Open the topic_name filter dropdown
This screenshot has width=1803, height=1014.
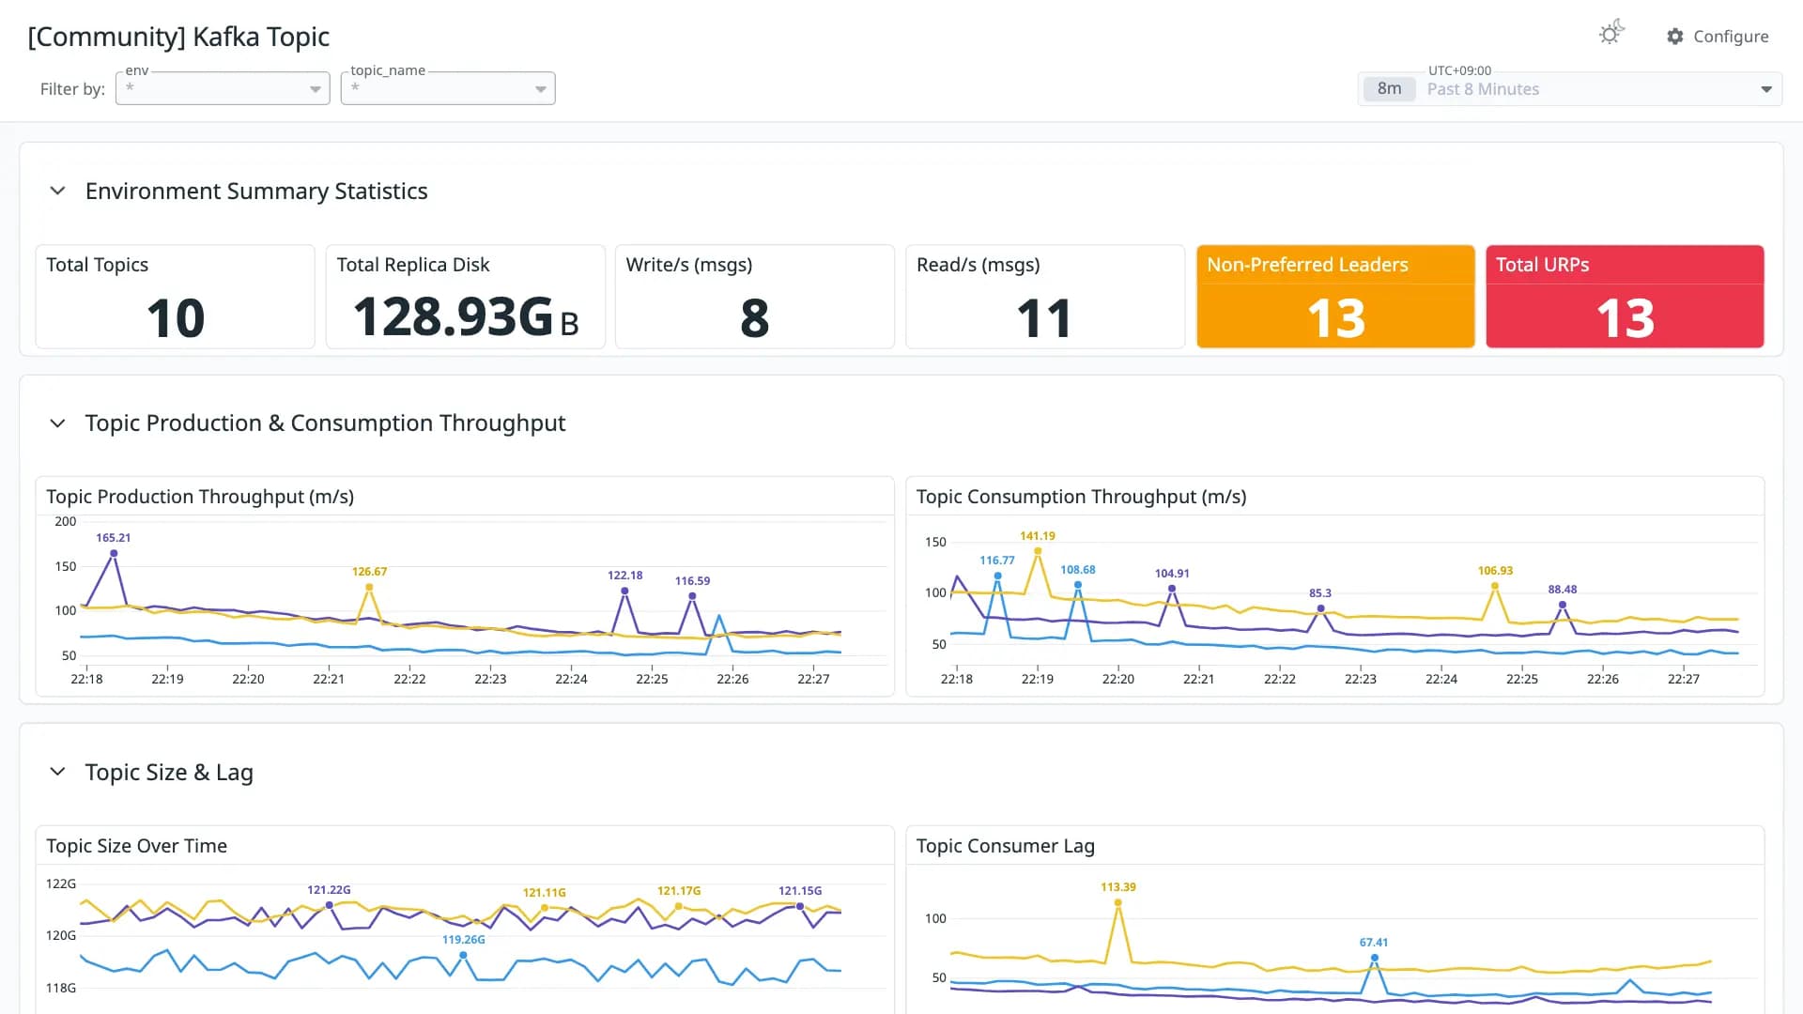(448, 88)
